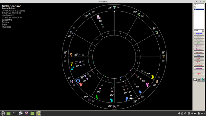Click the ReDraw button
The width and height of the screenshot is (206, 116).
pos(199,34)
